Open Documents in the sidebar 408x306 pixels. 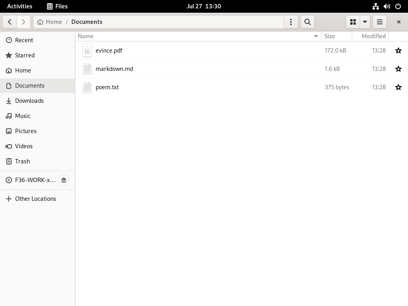37,86
